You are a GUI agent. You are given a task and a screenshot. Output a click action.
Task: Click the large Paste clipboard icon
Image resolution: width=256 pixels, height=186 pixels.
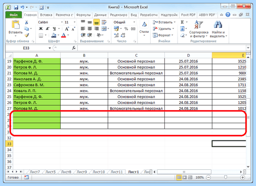coord(16,24)
